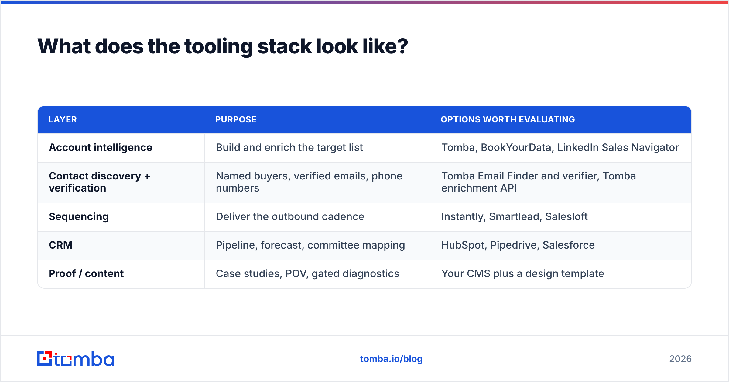Click the tomba logo
Image resolution: width=729 pixels, height=382 pixels.
[76, 359]
